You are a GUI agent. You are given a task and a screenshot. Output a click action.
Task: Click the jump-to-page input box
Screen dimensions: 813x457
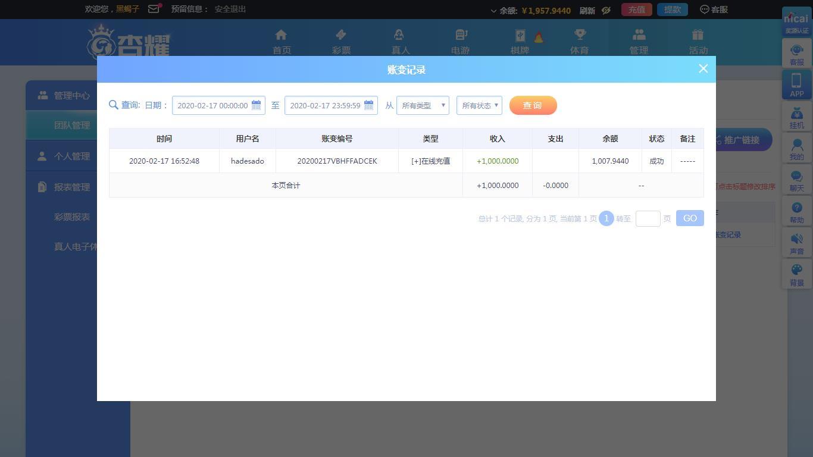pyautogui.click(x=648, y=218)
